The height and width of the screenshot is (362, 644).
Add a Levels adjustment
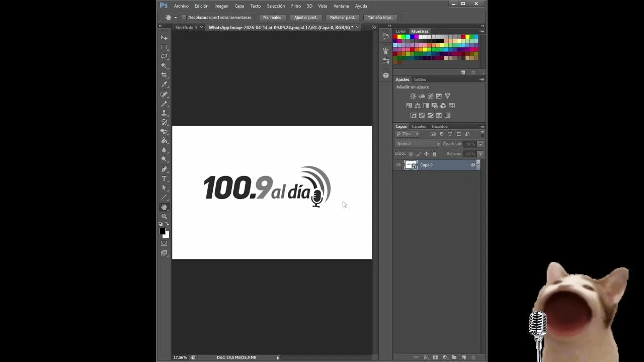[422, 96]
